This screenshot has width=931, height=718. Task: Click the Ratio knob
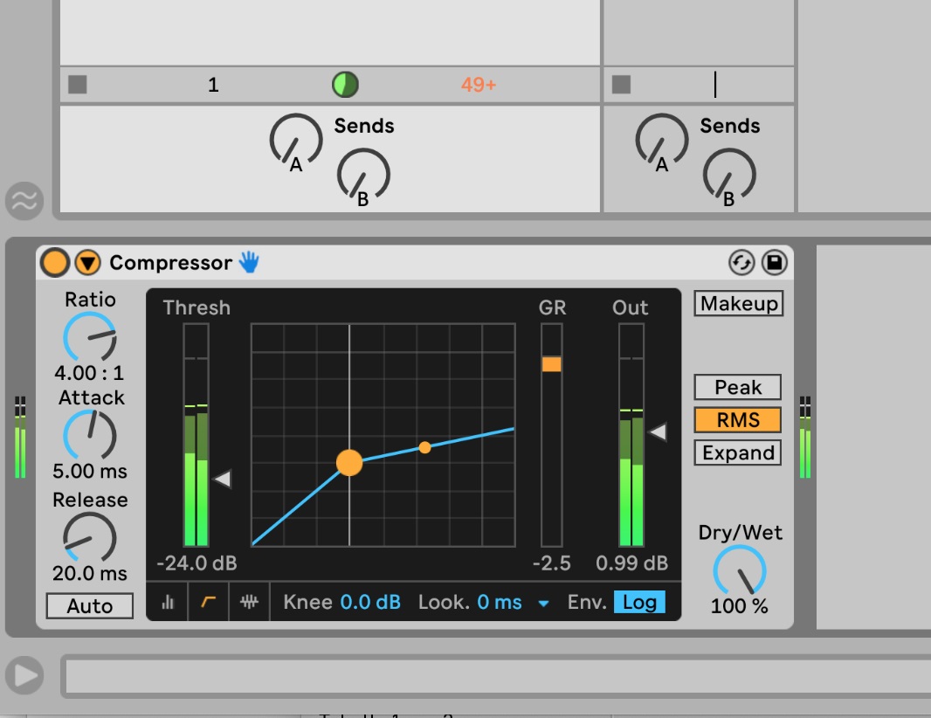89,338
